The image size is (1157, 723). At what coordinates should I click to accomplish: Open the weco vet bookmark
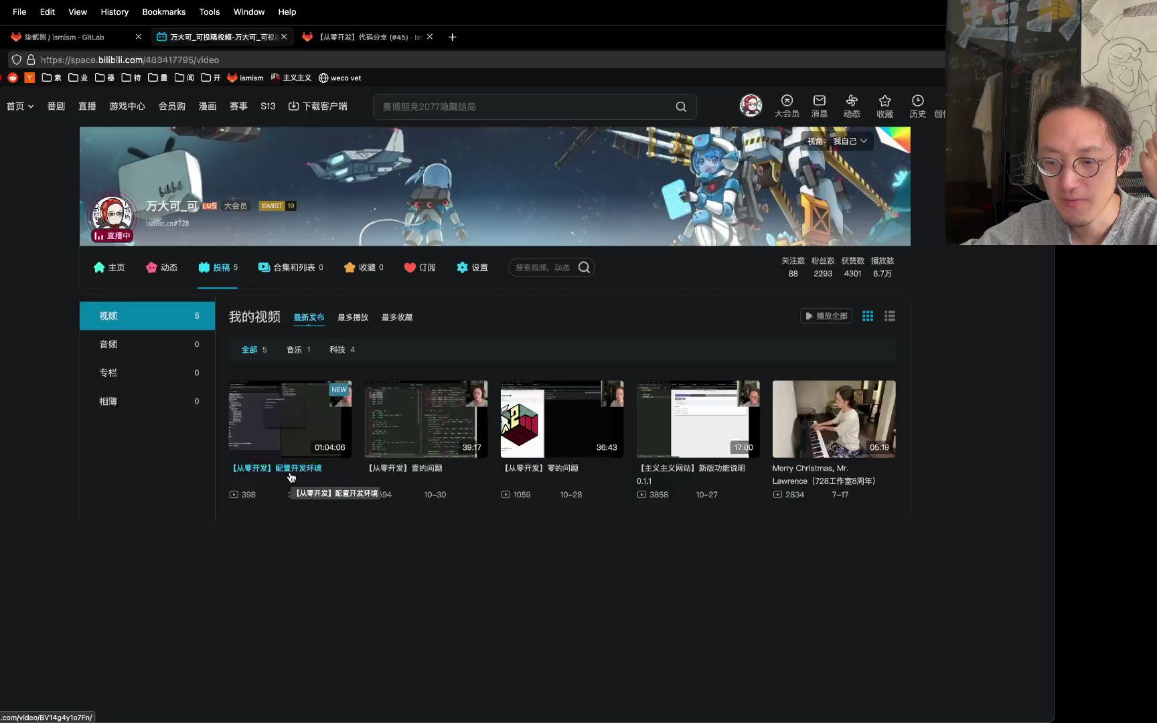pyautogui.click(x=339, y=78)
